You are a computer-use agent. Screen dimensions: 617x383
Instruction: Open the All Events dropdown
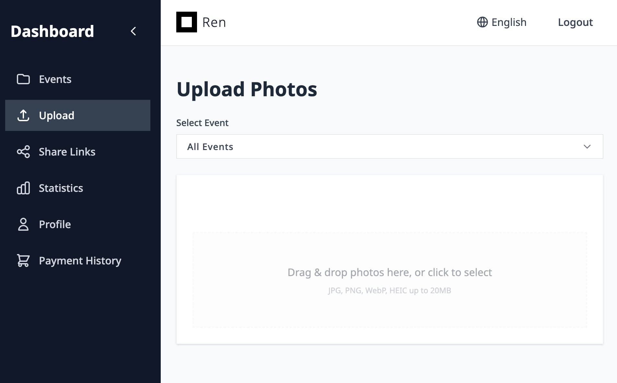click(x=390, y=146)
